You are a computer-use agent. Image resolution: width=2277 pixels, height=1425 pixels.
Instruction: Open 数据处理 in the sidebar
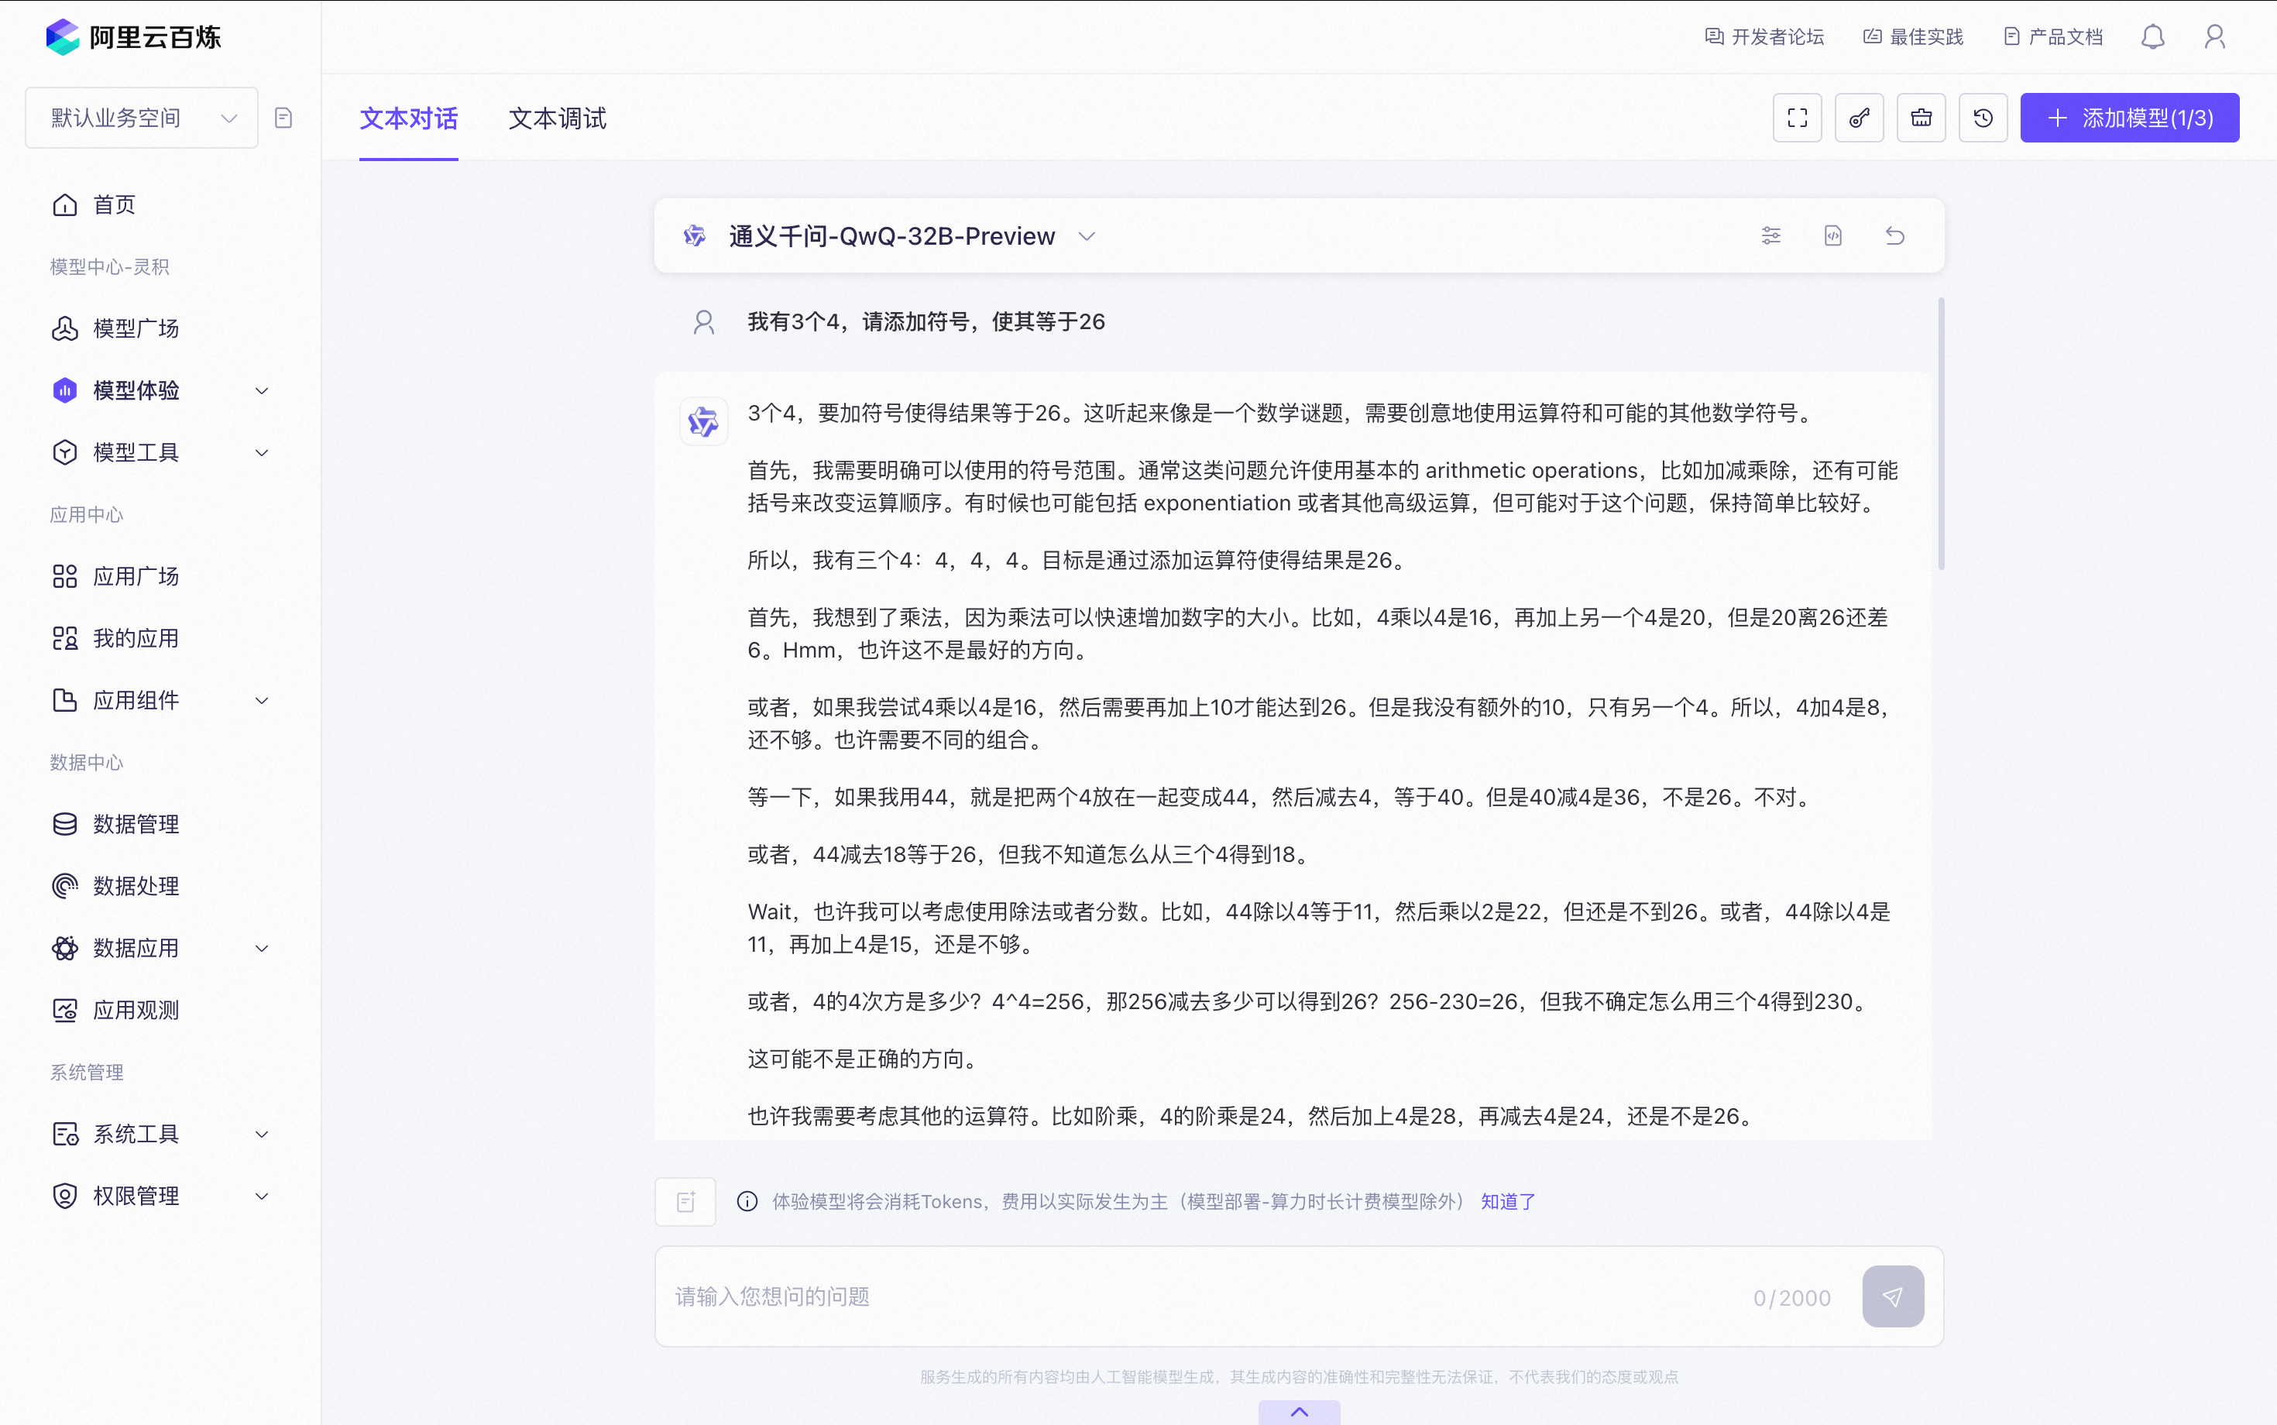tap(136, 886)
